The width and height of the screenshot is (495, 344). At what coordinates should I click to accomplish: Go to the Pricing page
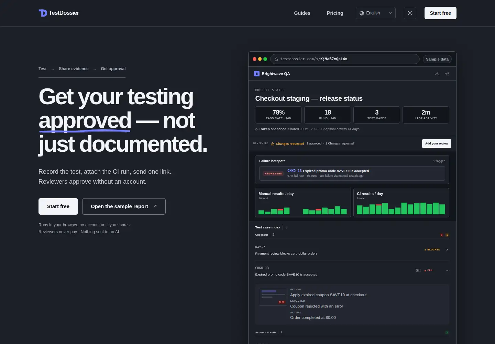335,13
